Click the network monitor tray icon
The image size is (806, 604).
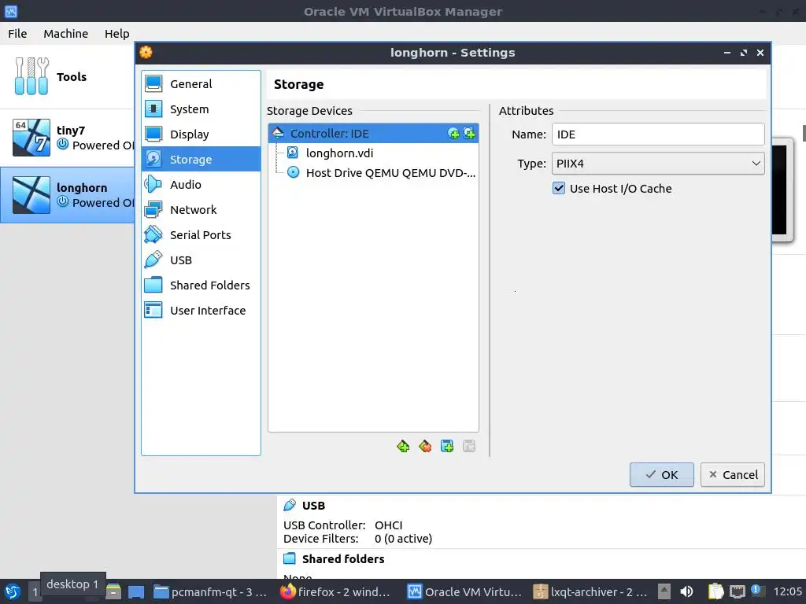click(x=737, y=591)
